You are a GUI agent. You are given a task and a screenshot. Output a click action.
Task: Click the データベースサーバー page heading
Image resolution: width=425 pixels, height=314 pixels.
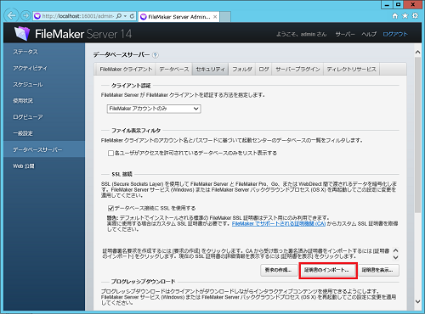click(122, 54)
